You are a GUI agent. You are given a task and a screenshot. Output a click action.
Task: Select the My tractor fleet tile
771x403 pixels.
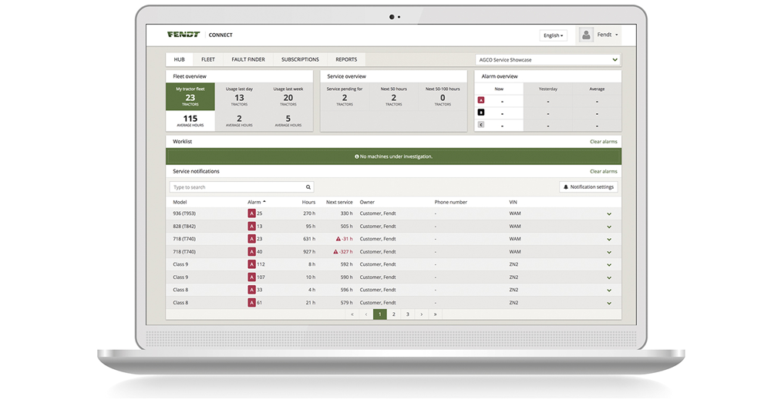(x=190, y=96)
